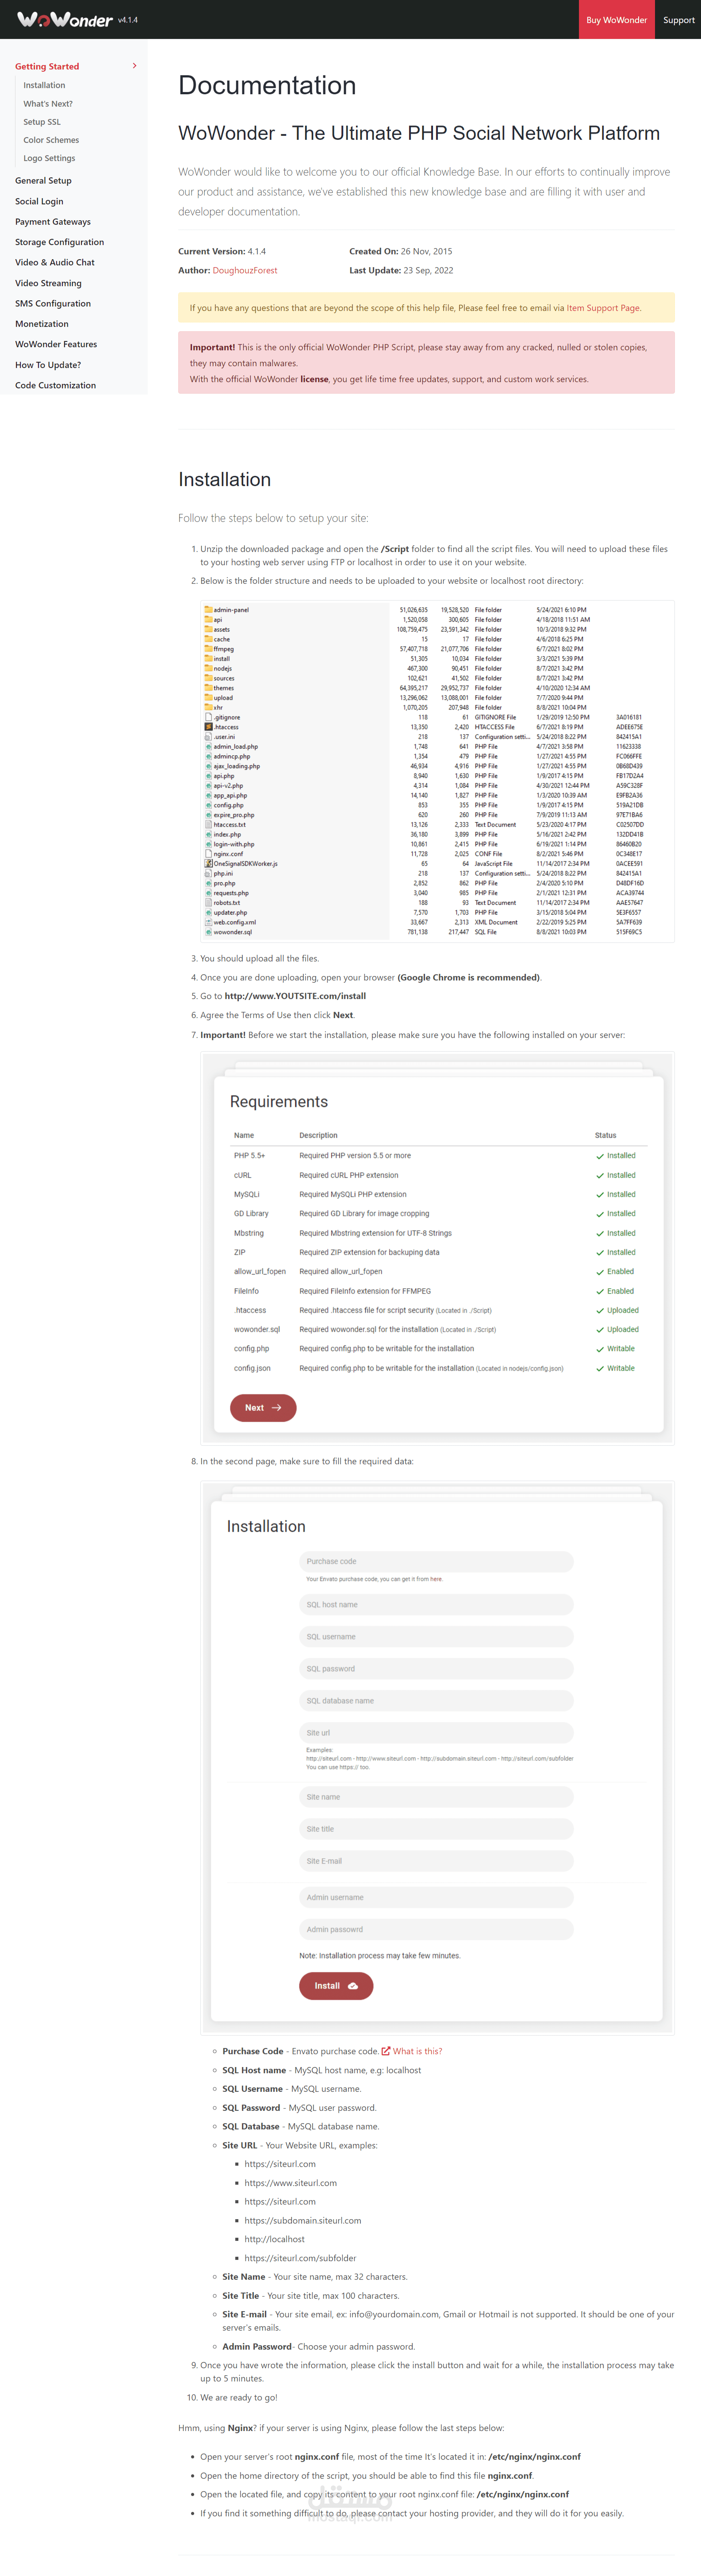Select Setup SSL sidebar entry
Image resolution: width=701 pixels, height=2576 pixels.
[42, 122]
